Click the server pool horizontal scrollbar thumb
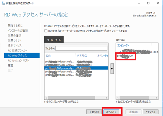The width and height of the screenshot is (163, 116). click(x=71, y=98)
